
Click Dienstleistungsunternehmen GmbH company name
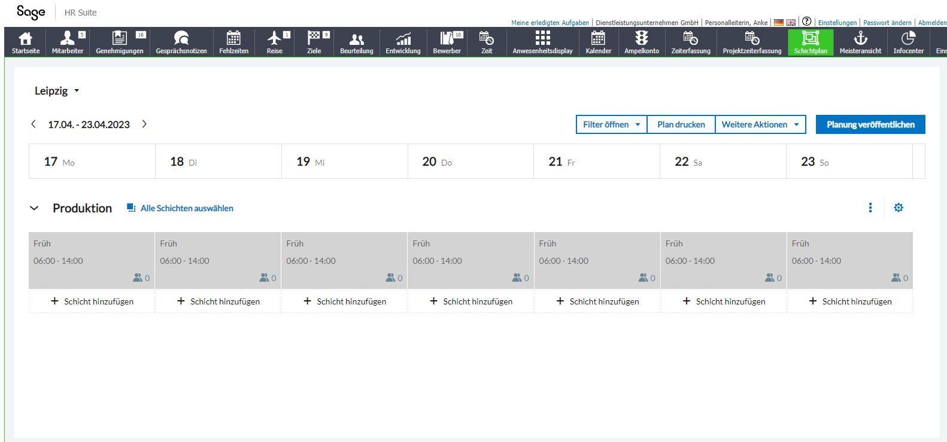tap(647, 23)
